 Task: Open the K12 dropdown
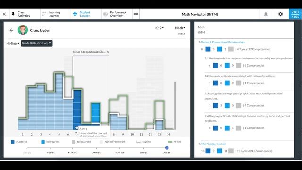click(159, 28)
